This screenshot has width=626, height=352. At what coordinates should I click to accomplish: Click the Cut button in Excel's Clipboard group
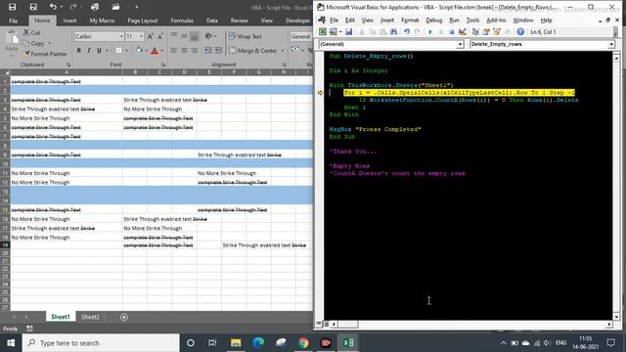point(31,32)
